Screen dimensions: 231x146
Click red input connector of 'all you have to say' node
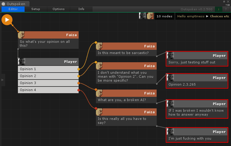[96, 109]
